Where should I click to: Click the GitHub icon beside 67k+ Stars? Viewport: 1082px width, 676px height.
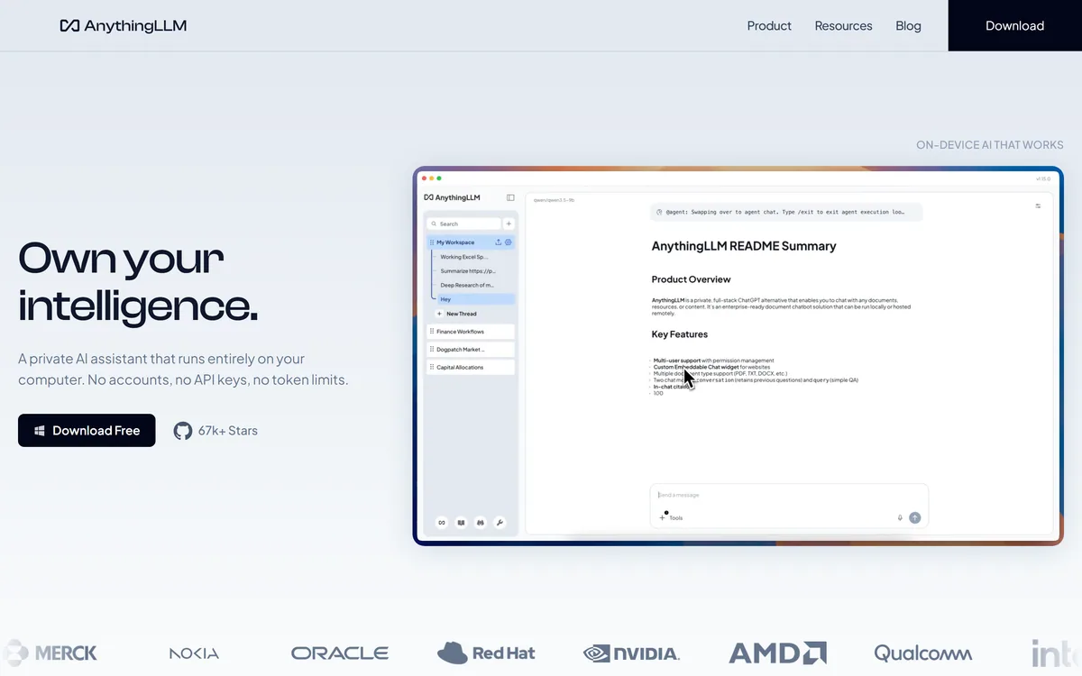(x=183, y=431)
